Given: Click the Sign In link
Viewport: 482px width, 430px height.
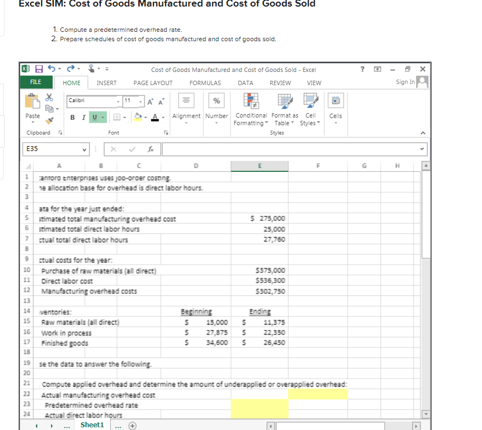Looking at the screenshot, I should click(x=405, y=82).
